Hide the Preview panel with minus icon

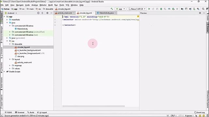point(204,13)
